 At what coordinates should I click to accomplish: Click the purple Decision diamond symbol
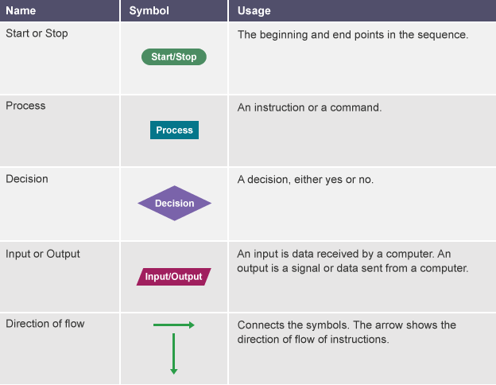pos(174,204)
